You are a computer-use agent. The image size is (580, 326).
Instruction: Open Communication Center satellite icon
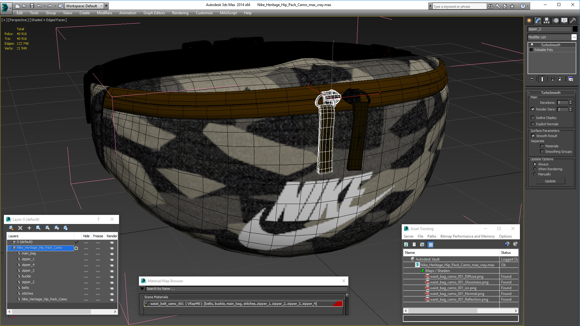tap(505, 6)
